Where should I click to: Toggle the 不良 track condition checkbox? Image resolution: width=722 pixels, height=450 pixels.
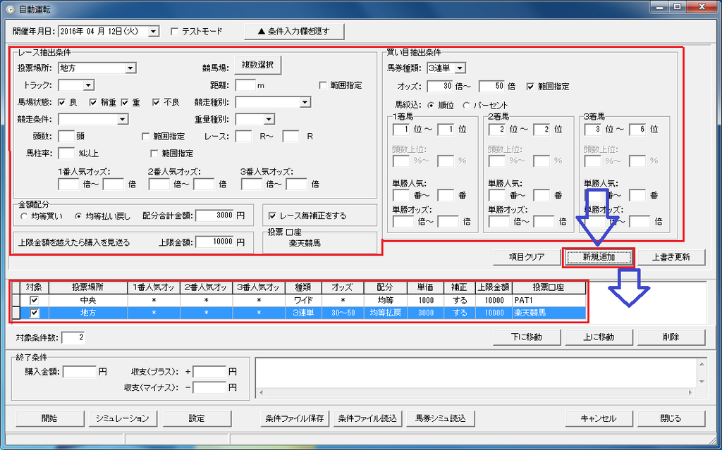pos(157,102)
